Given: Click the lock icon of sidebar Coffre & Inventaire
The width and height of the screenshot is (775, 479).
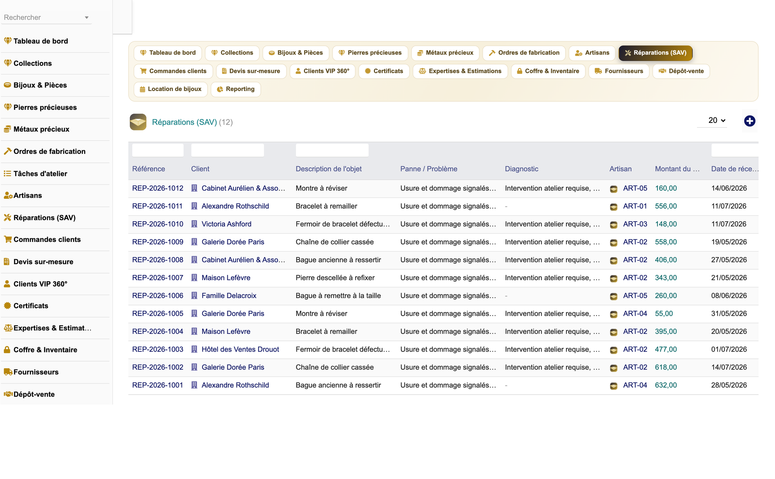Looking at the screenshot, I should pos(7,350).
